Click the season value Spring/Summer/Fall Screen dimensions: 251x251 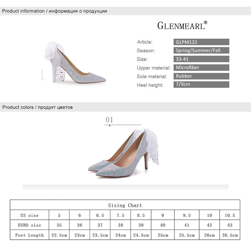click(201, 51)
